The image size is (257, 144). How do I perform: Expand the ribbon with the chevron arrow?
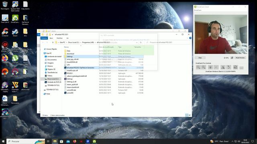(188, 38)
